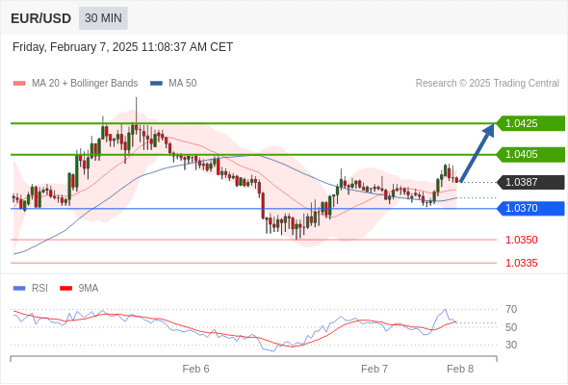Click the blue upward forecast arrow
568x385 pixels.
pos(478,152)
